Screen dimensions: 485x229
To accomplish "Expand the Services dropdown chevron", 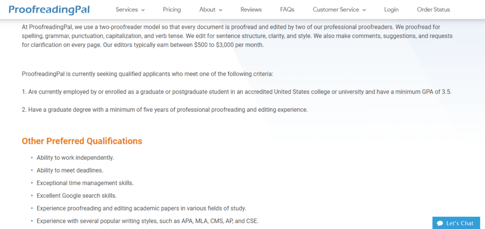I will tap(143, 10).
